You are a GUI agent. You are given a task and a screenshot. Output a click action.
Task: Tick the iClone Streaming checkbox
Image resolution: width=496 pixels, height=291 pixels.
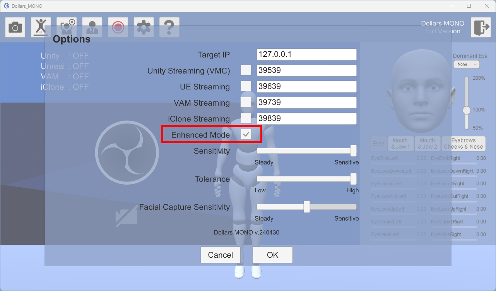point(246,118)
